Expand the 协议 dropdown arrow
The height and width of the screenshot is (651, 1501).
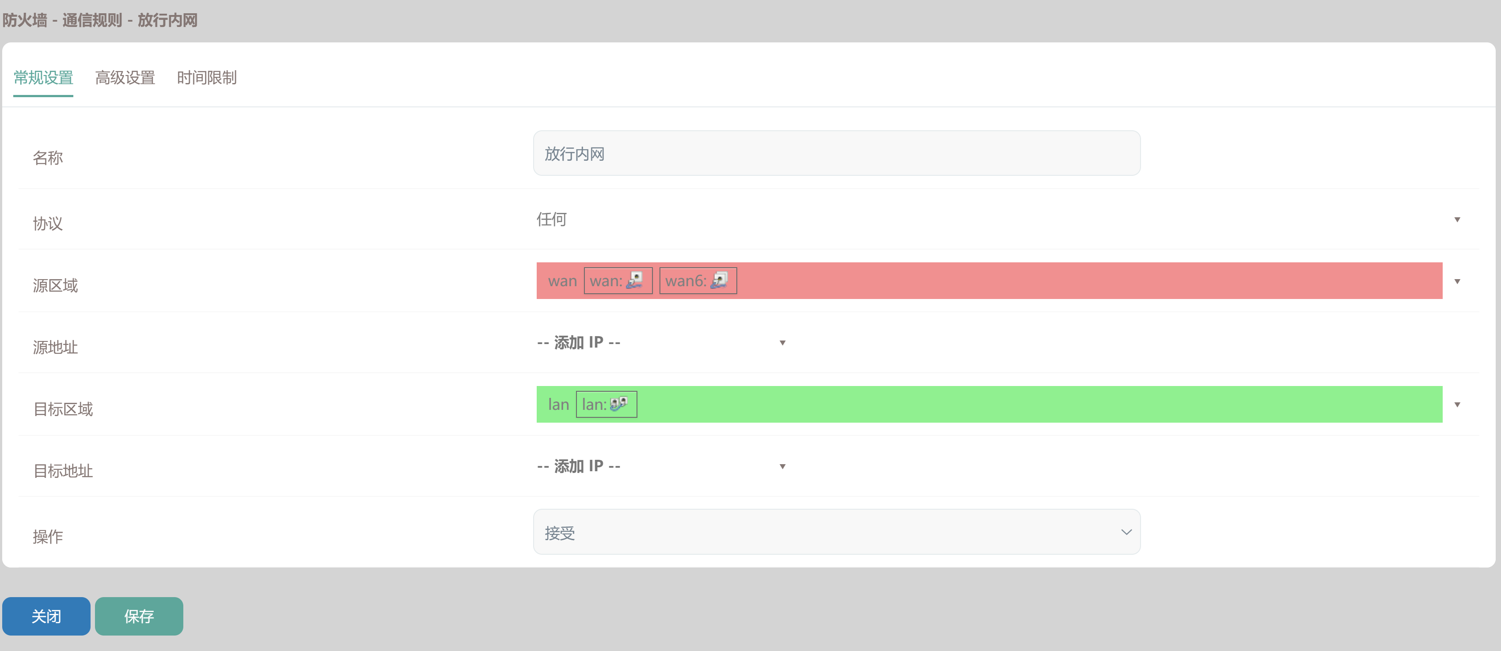pyautogui.click(x=1457, y=220)
